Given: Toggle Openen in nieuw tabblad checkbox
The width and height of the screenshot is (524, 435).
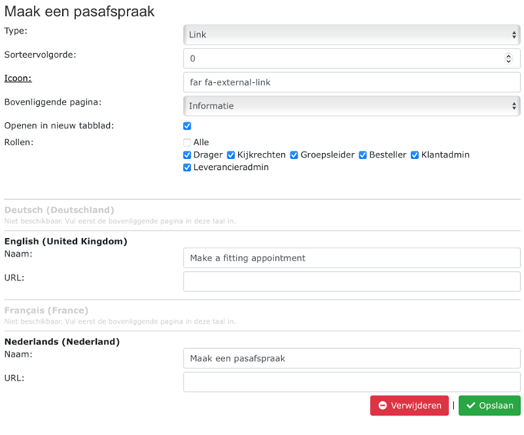Looking at the screenshot, I should 187,126.
